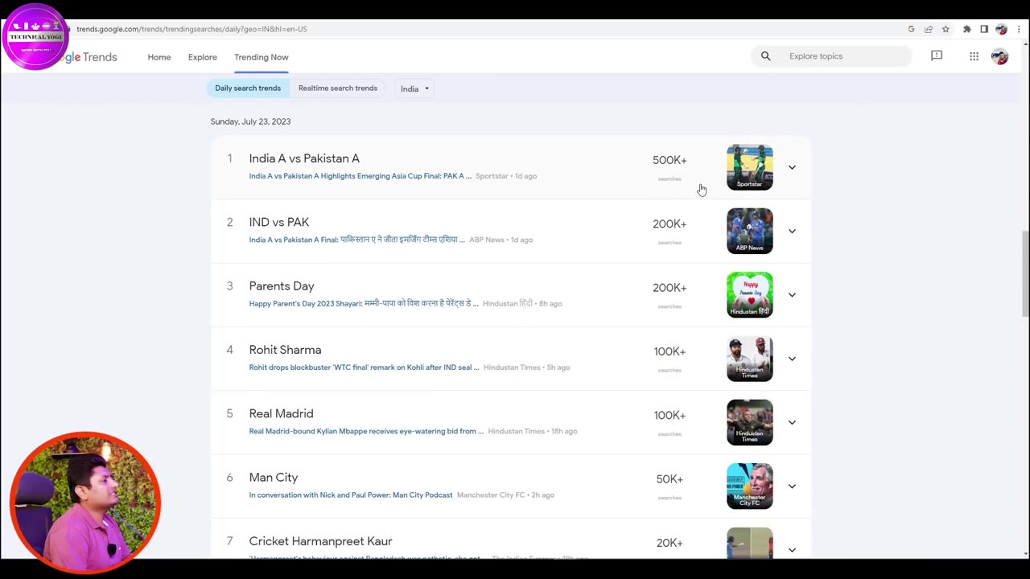
Task: Open the Kylian Mbappe bid article link
Action: pyautogui.click(x=366, y=431)
